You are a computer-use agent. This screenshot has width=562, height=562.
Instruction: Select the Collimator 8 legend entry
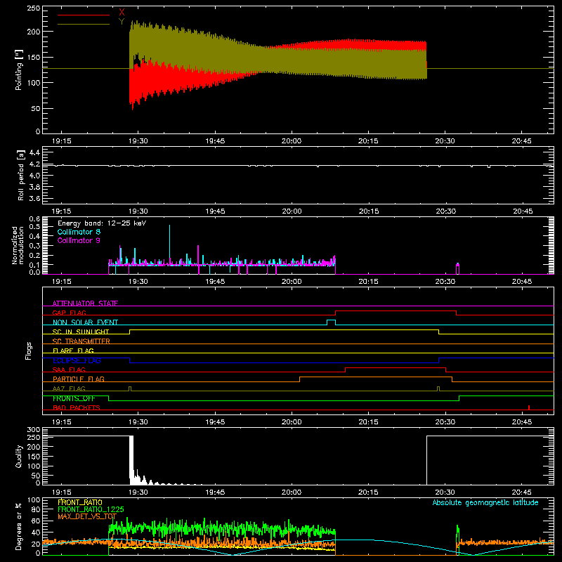pos(79,232)
